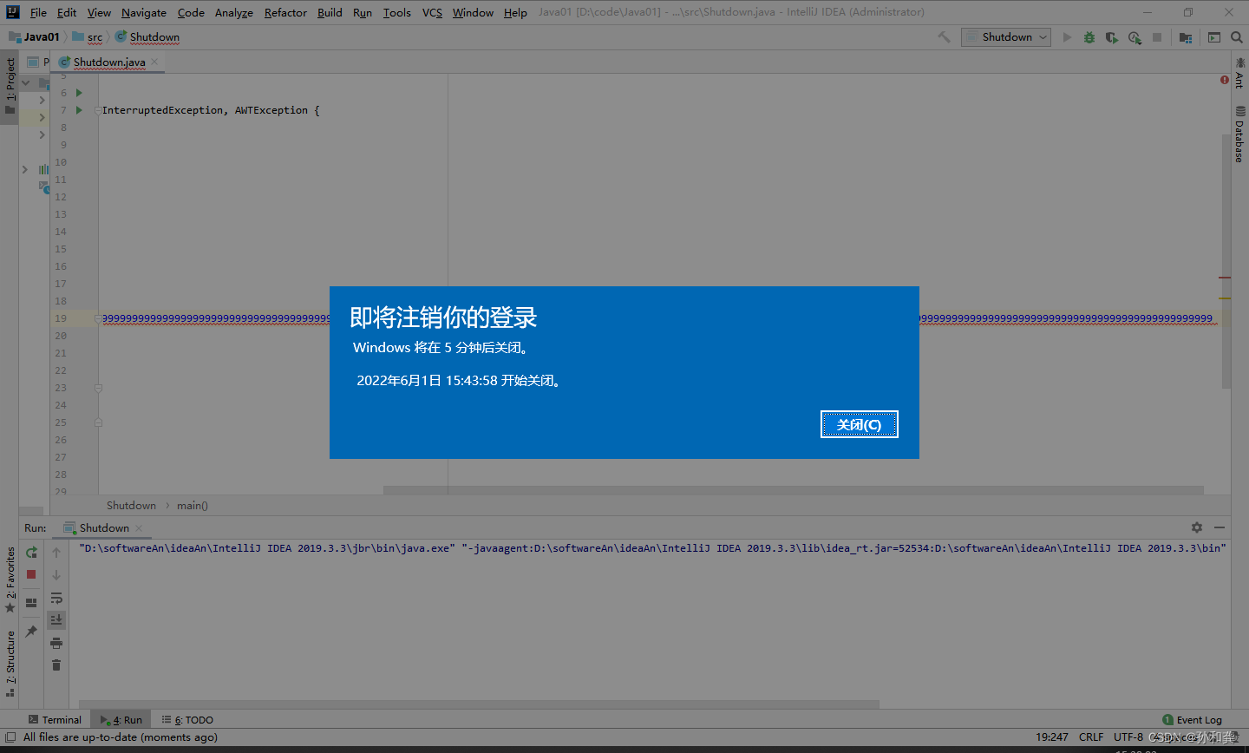This screenshot has height=753, width=1249.
Task: Print console output with printer icon
Action: pos(56,643)
